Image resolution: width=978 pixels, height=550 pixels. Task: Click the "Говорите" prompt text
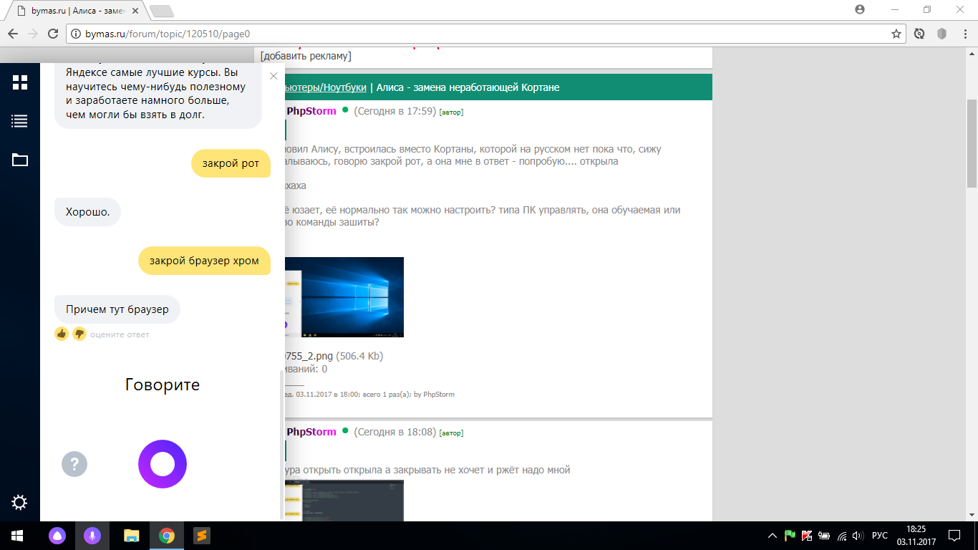[163, 385]
